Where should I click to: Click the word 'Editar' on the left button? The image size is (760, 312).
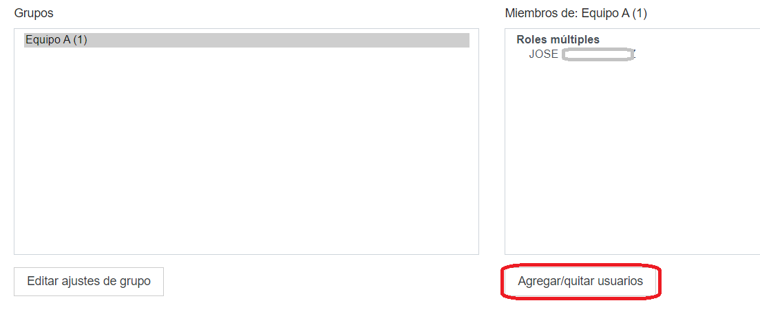(41, 281)
